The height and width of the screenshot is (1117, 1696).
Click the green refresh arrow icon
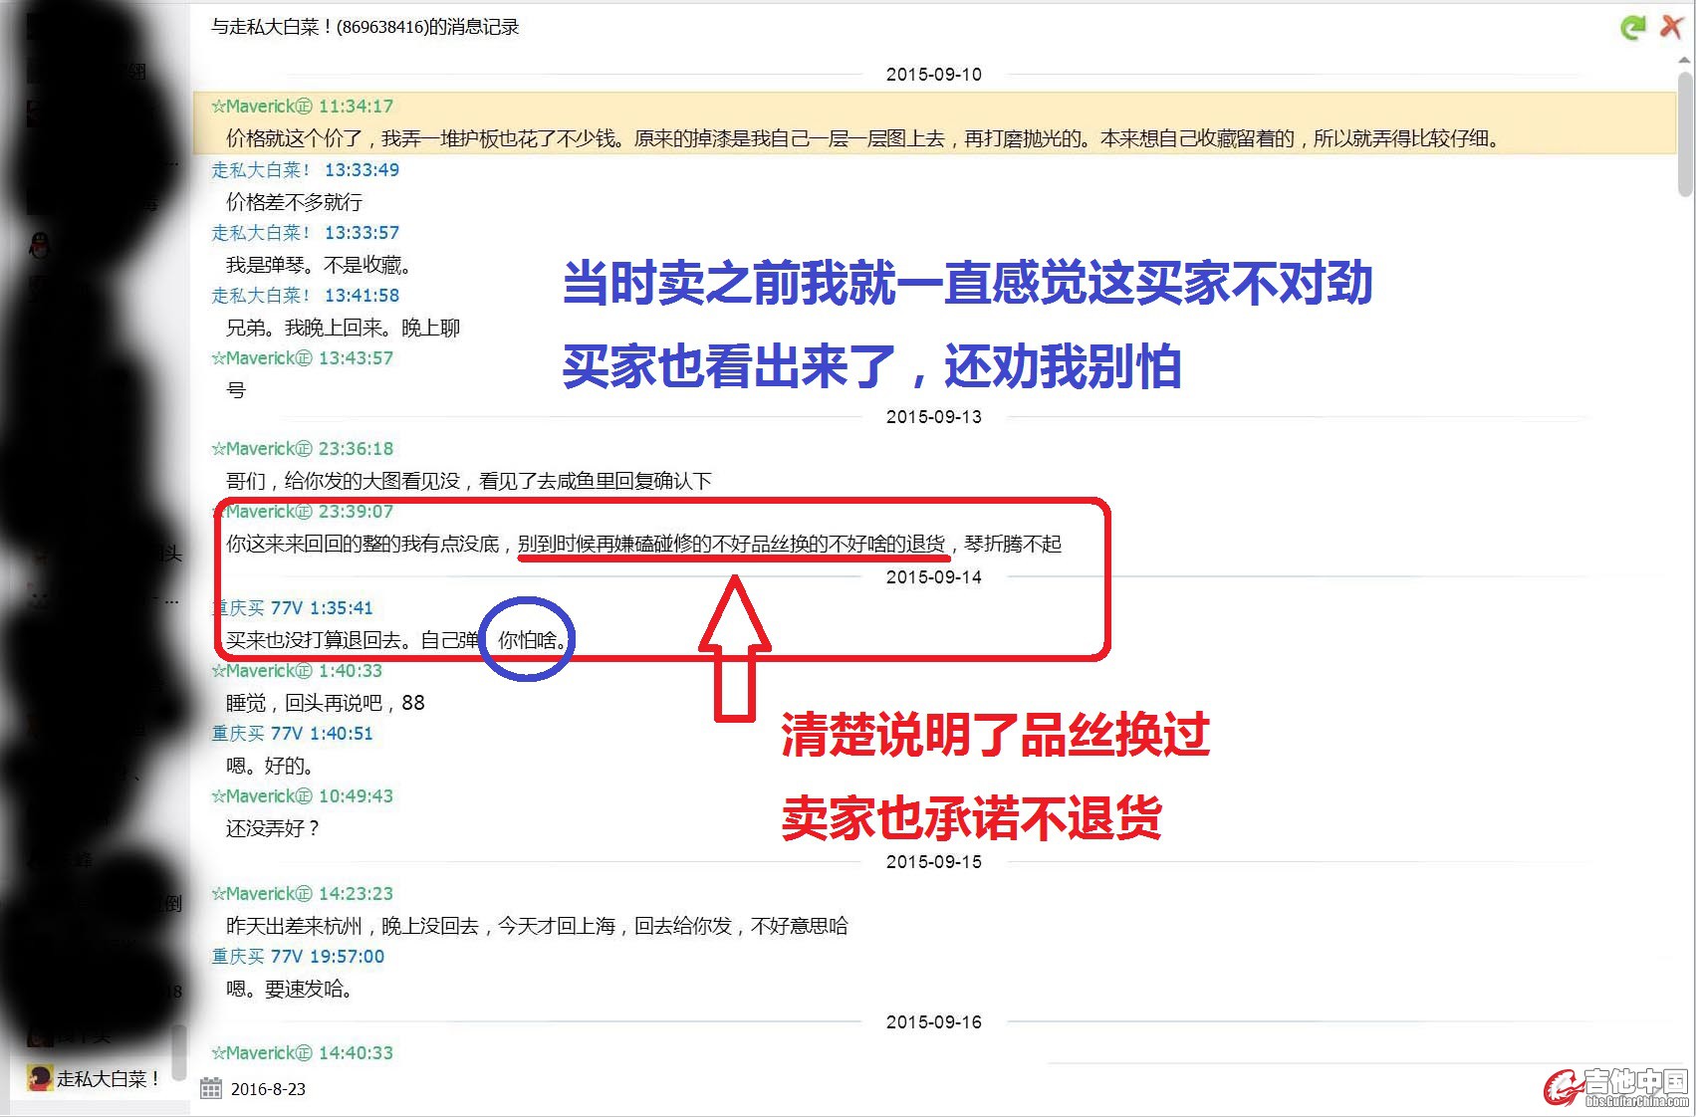pos(1632,27)
